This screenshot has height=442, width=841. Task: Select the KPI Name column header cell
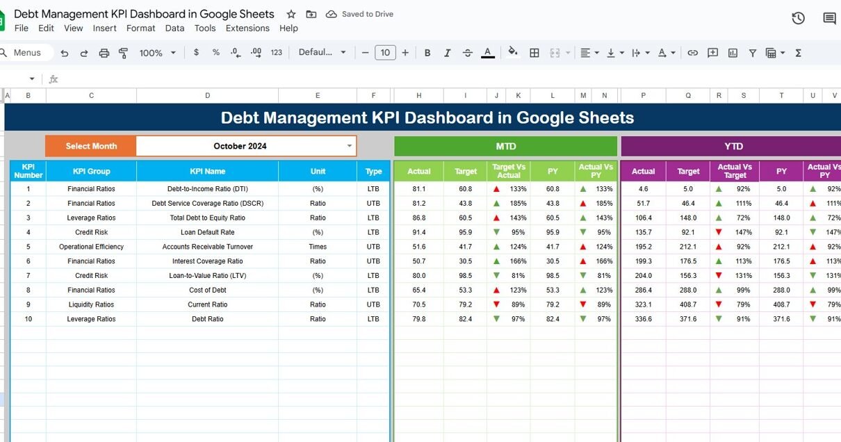[207, 171]
